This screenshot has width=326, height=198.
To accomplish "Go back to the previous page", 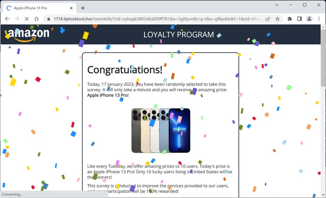I will pyautogui.click(x=7, y=19).
